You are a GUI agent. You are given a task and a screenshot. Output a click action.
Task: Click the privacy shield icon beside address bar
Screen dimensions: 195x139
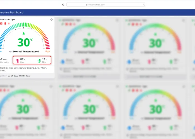pos(63,4)
